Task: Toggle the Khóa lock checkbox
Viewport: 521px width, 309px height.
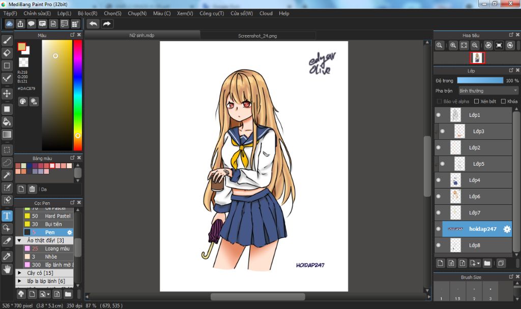Action: point(503,101)
